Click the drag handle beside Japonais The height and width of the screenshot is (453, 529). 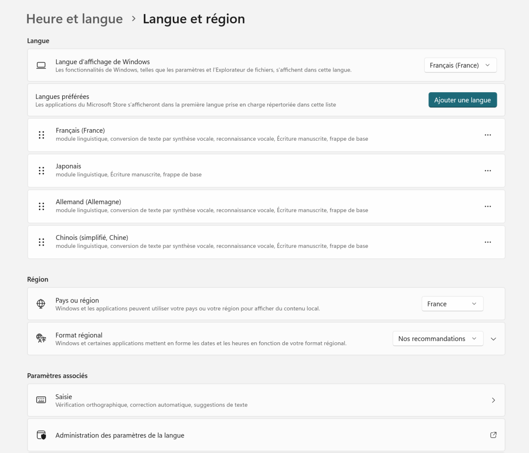(41, 171)
